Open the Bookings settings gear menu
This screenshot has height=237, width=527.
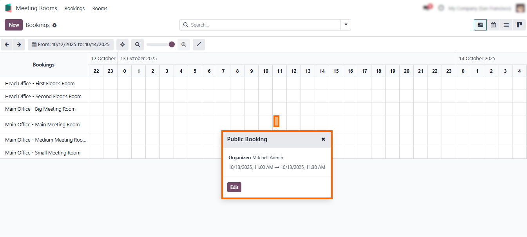54,25
